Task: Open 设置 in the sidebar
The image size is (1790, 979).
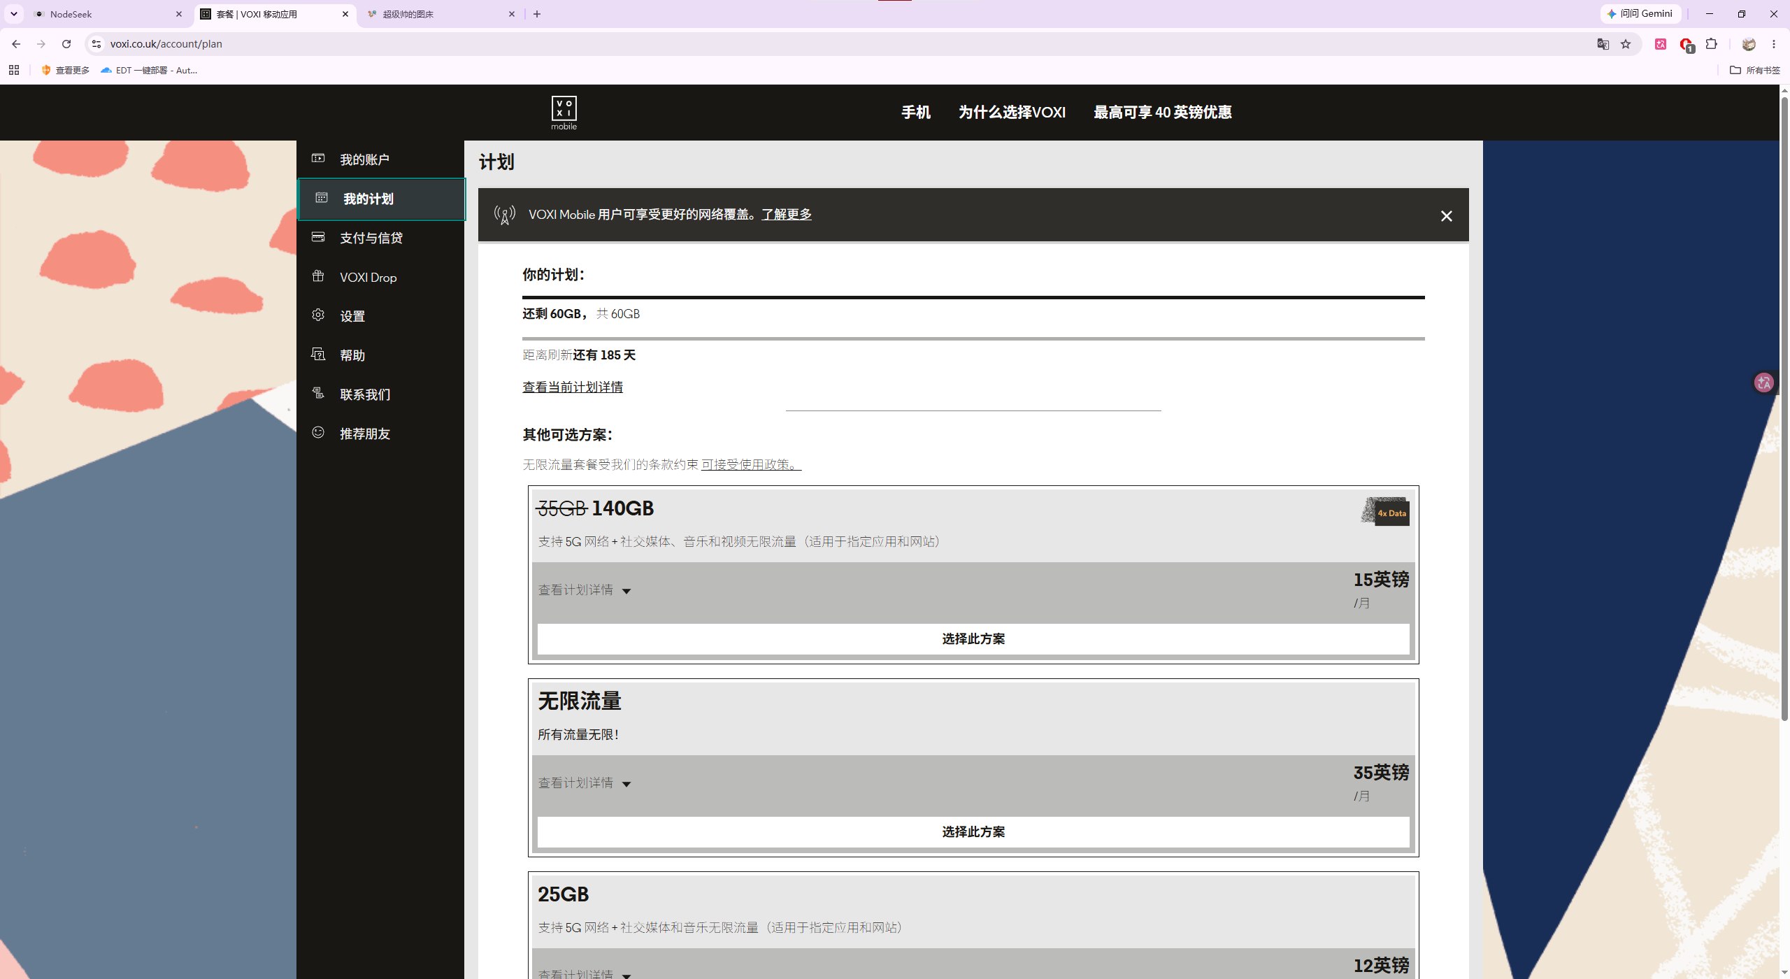Action: pos(381,316)
